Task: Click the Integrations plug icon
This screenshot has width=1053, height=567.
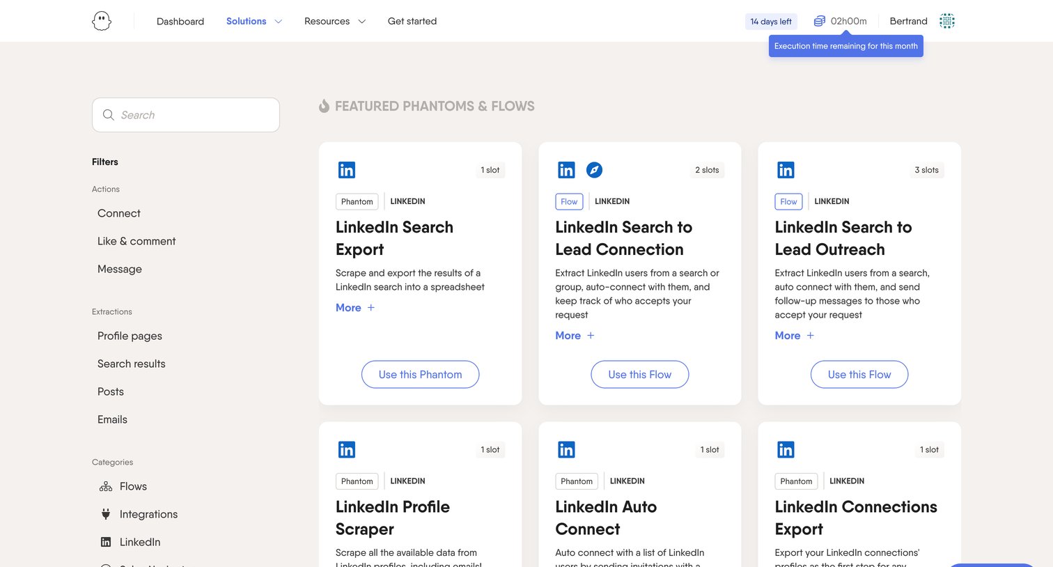Action: [106, 514]
